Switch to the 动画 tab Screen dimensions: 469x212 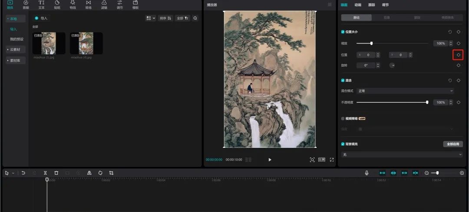[x=358, y=5]
